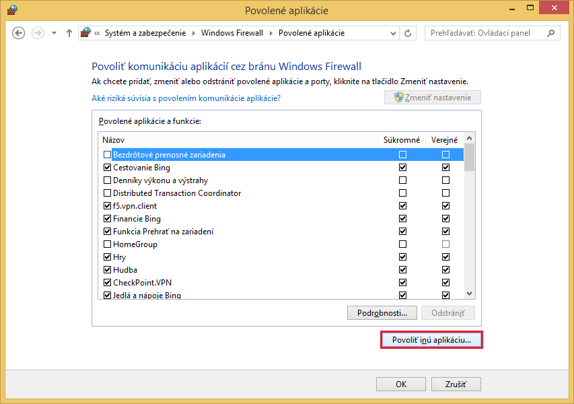
Task: Open the Windows Firewall breadcrumb
Action: pos(231,33)
